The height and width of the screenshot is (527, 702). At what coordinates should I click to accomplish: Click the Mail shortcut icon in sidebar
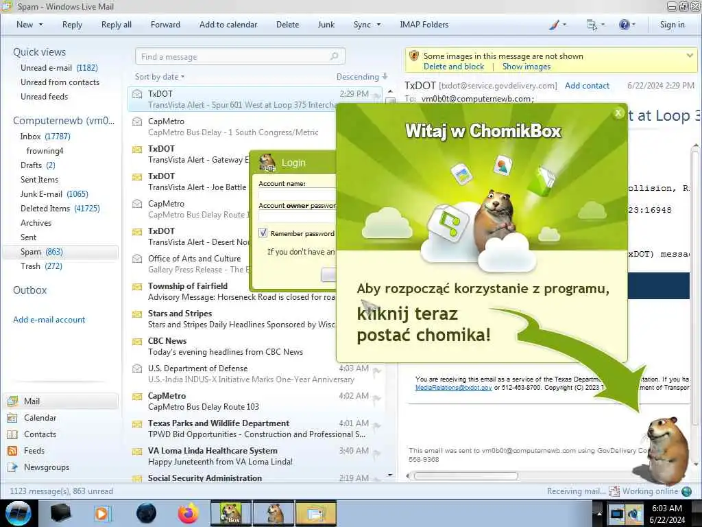click(x=12, y=401)
